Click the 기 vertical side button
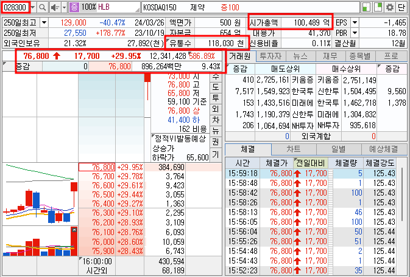This screenshot has height=277, width=410. (x=216, y=155)
